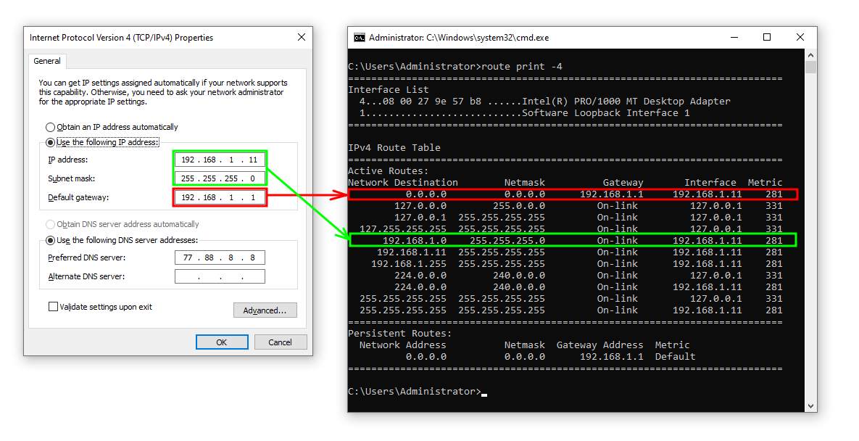This screenshot has height=441, width=859.
Task: Minimize the cmd.exe window
Action: (734, 37)
